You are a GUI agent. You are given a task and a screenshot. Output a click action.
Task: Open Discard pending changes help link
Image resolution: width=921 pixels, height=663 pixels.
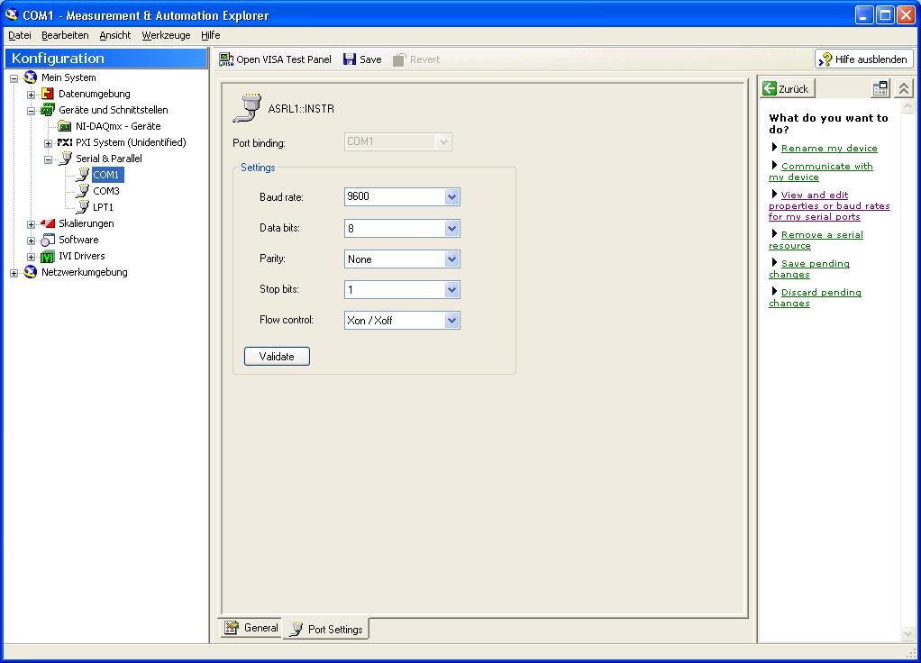pyautogui.click(x=816, y=298)
